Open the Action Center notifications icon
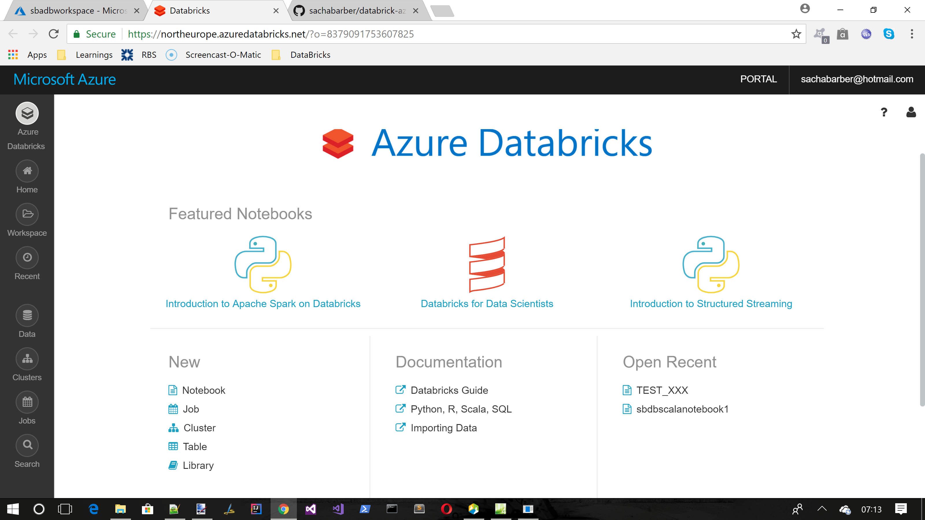 pyautogui.click(x=901, y=509)
